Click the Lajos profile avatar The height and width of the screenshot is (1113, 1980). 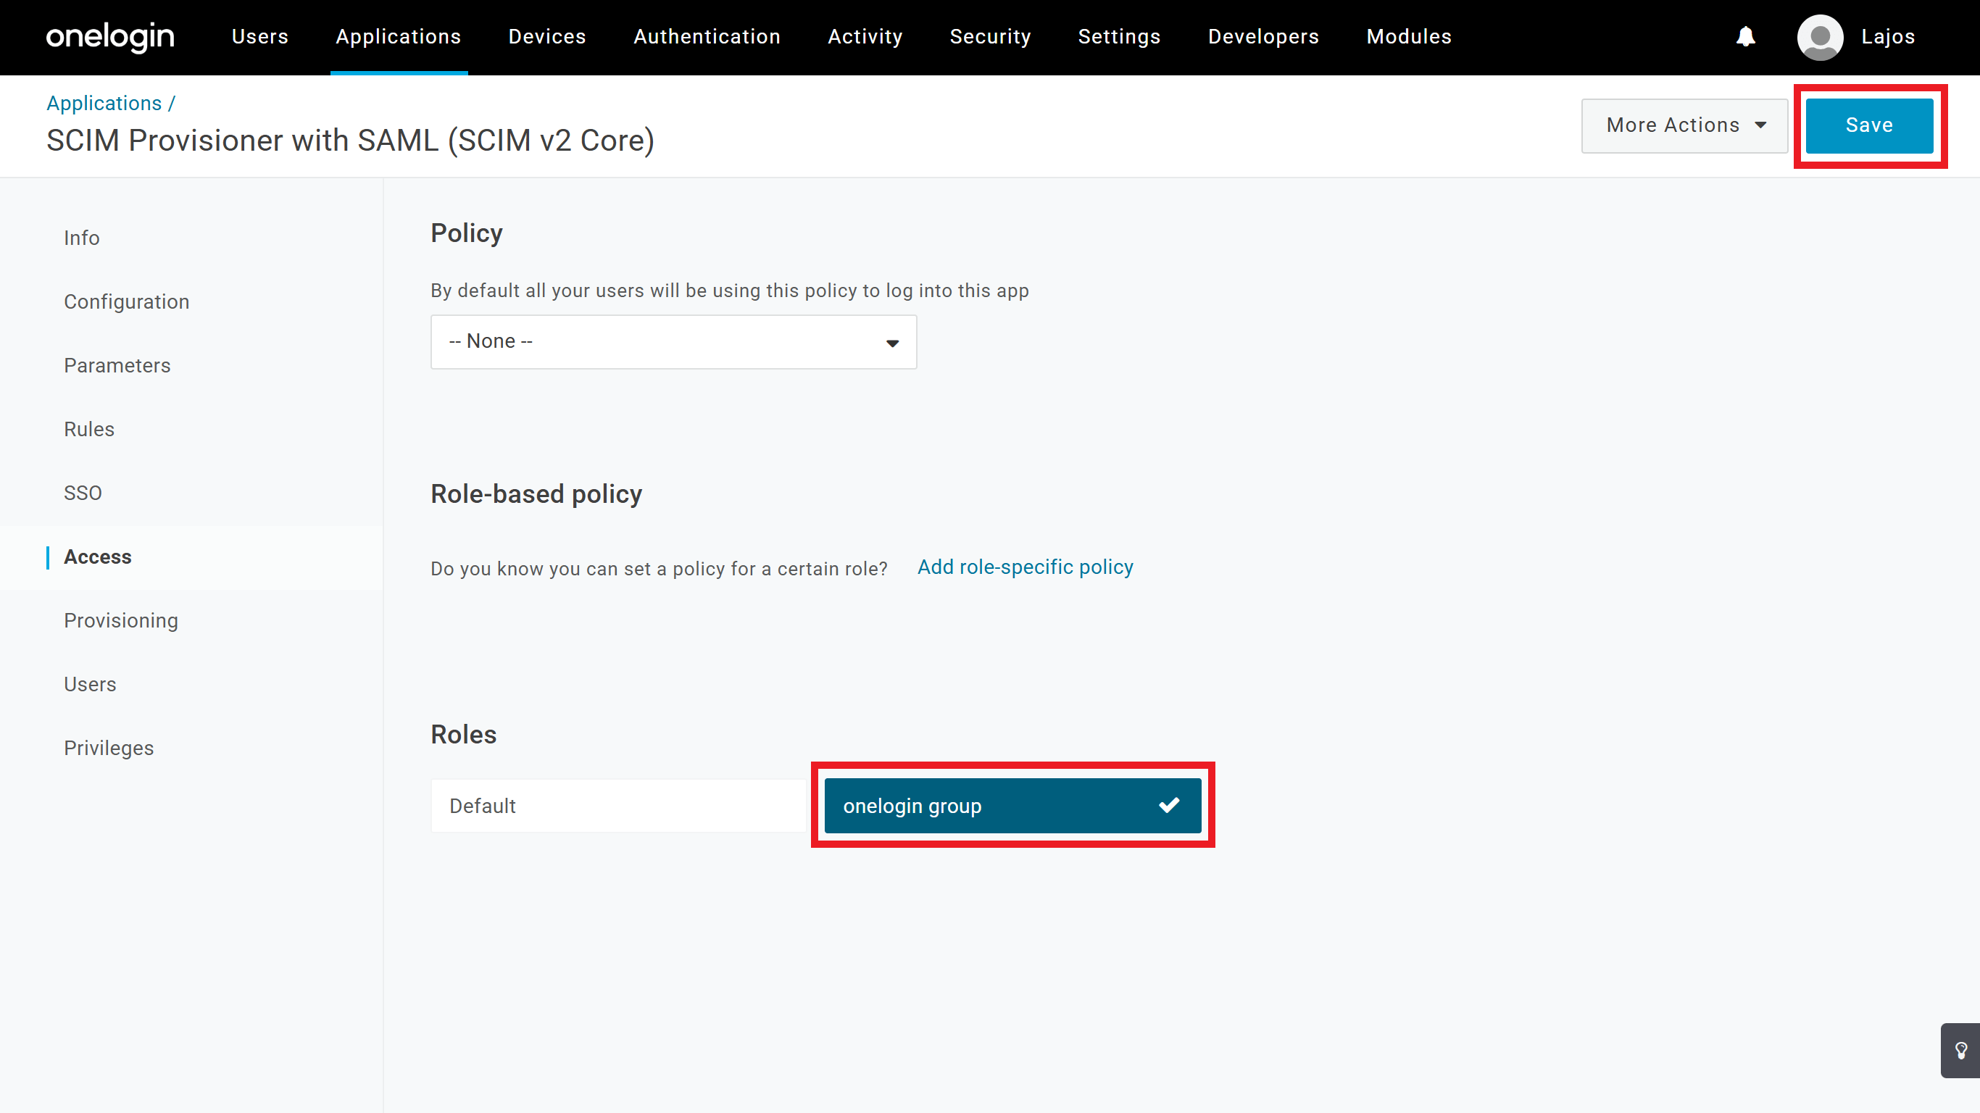(x=1820, y=37)
